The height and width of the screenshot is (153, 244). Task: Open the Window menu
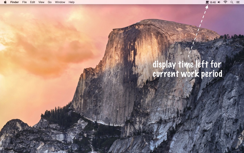(60, 2)
